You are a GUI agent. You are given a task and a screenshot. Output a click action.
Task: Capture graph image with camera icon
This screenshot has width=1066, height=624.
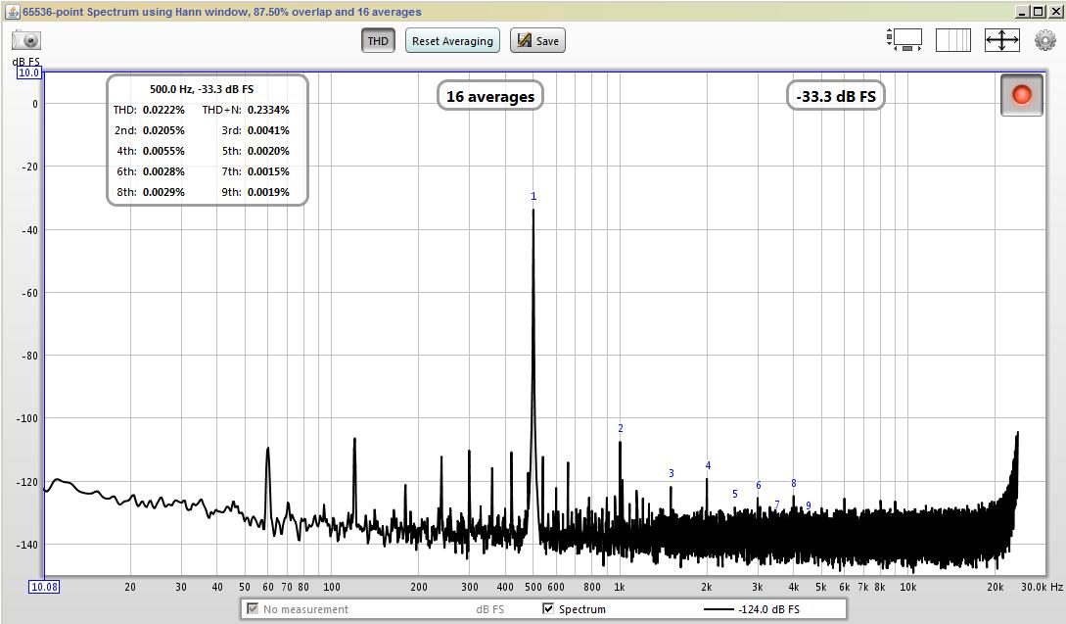(x=26, y=41)
